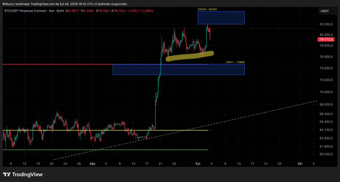The width and height of the screenshot is (340, 182).
Task: Click the Eyl month label on time axis
Action: [198, 164]
